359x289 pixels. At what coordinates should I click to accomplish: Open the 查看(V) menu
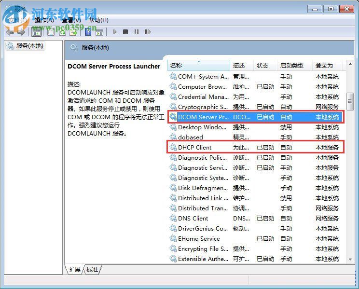coord(71,20)
